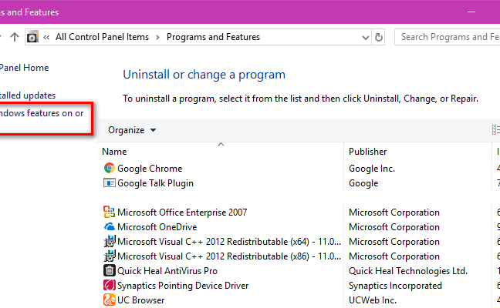Click the Google Talk Plugin icon
Image resolution: width=500 pixels, height=308 pixels.
point(110,183)
